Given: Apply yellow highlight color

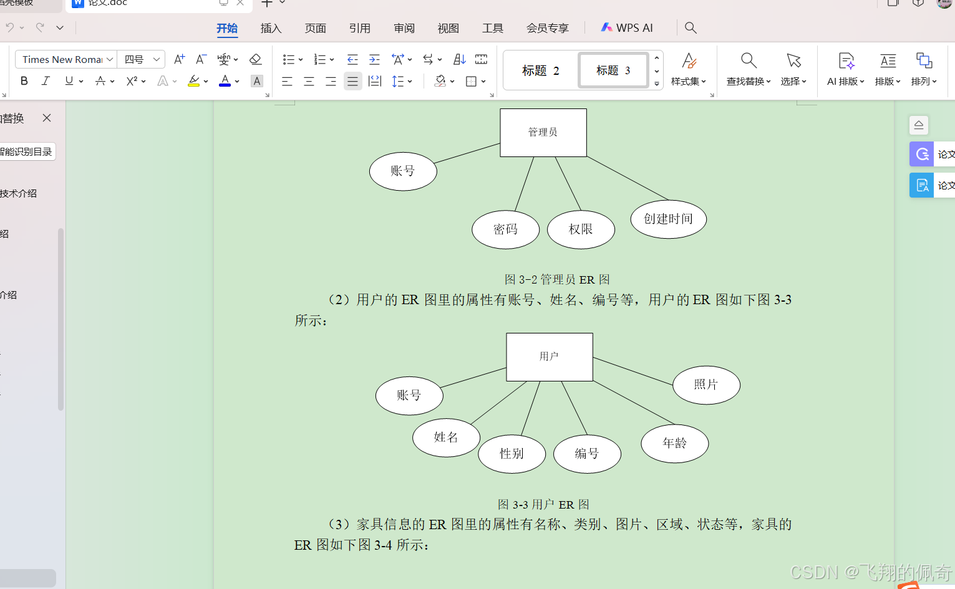Looking at the screenshot, I should click(194, 81).
